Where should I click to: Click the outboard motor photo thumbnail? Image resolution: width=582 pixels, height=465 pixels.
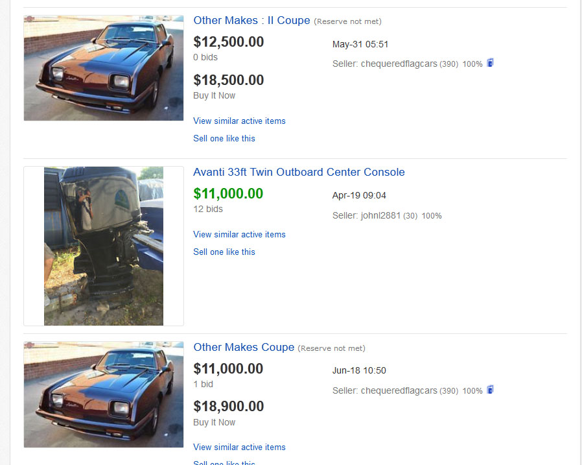pyautogui.click(x=104, y=246)
